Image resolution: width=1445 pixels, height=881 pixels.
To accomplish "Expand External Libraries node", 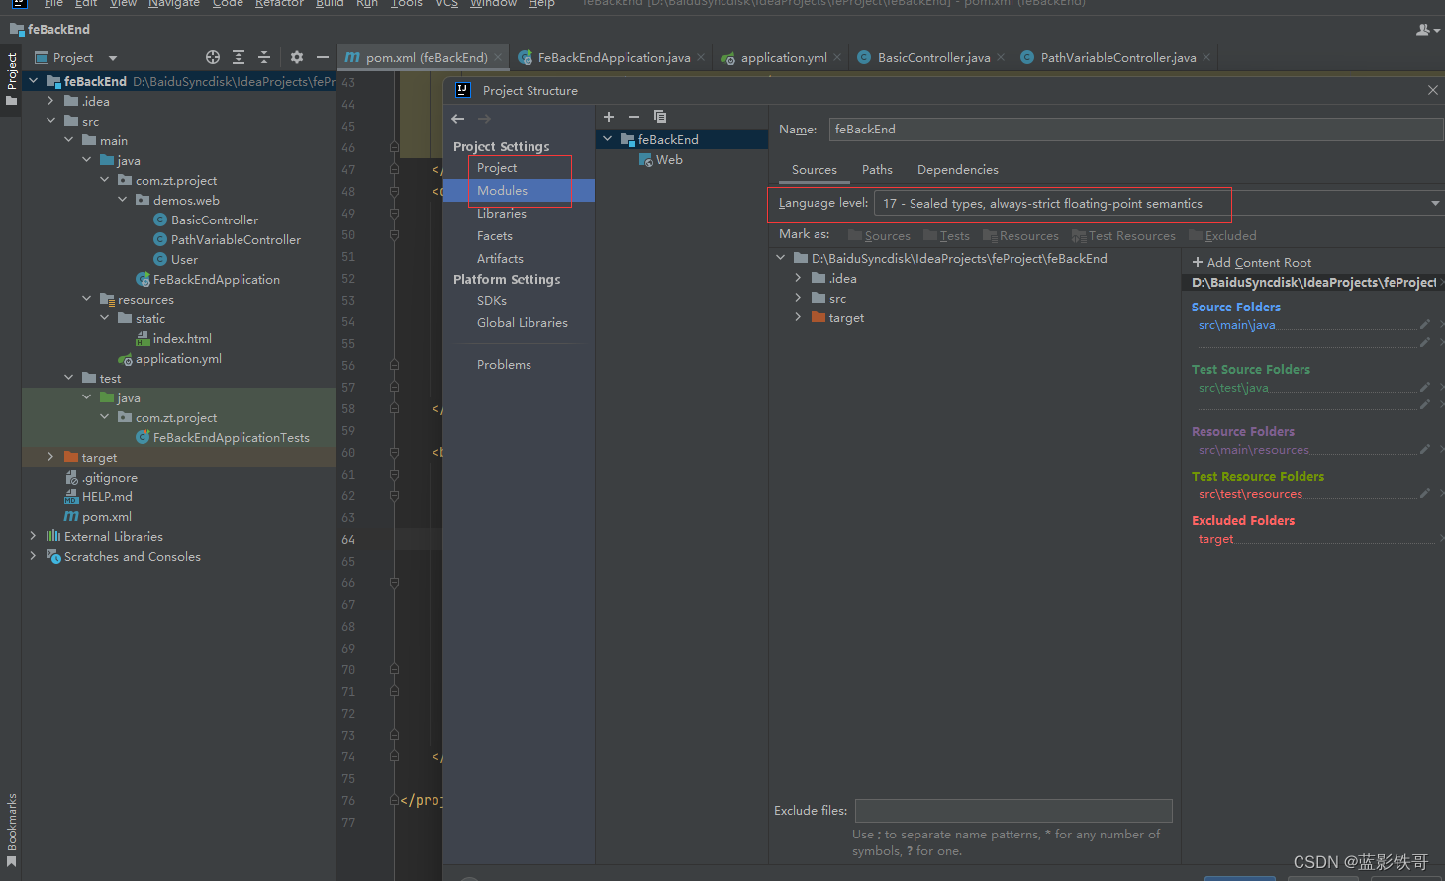I will pyautogui.click(x=34, y=536).
